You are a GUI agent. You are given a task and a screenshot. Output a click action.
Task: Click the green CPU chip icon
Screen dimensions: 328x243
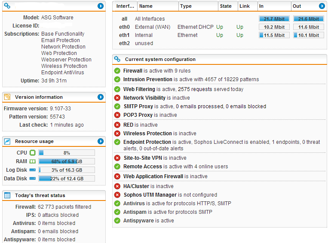point(32,153)
